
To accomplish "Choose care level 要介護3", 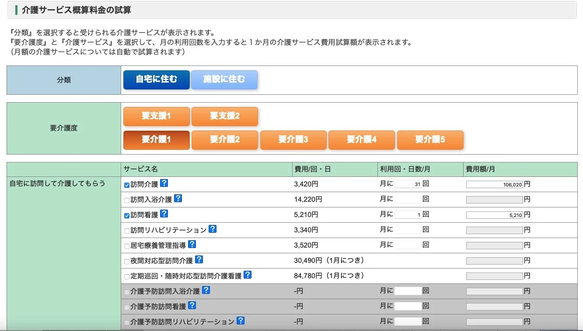I will tap(293, 140).
